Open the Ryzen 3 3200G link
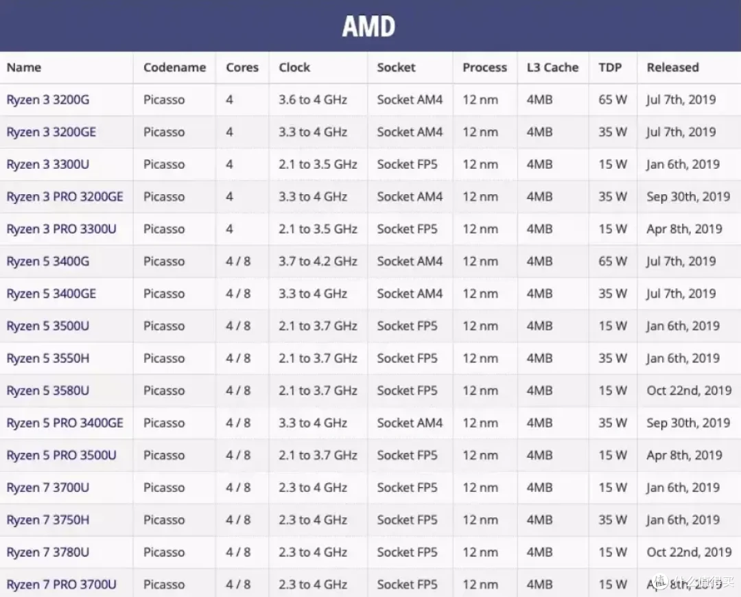 pyautogui.click(x=48, y=99)
